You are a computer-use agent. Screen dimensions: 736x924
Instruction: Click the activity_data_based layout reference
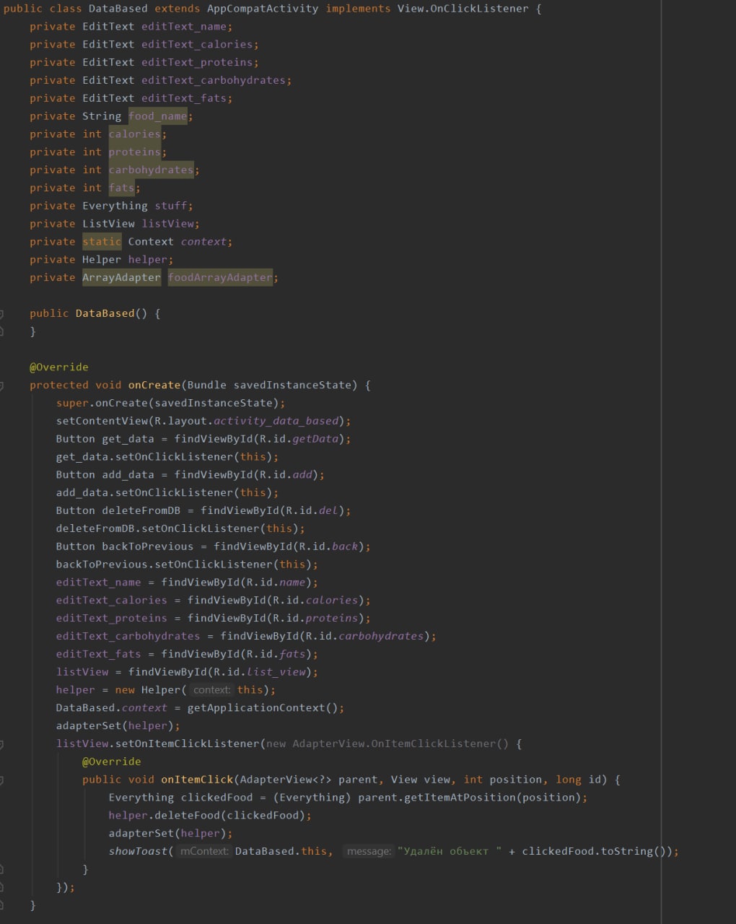pyautogui.click(x=276, y=421)
